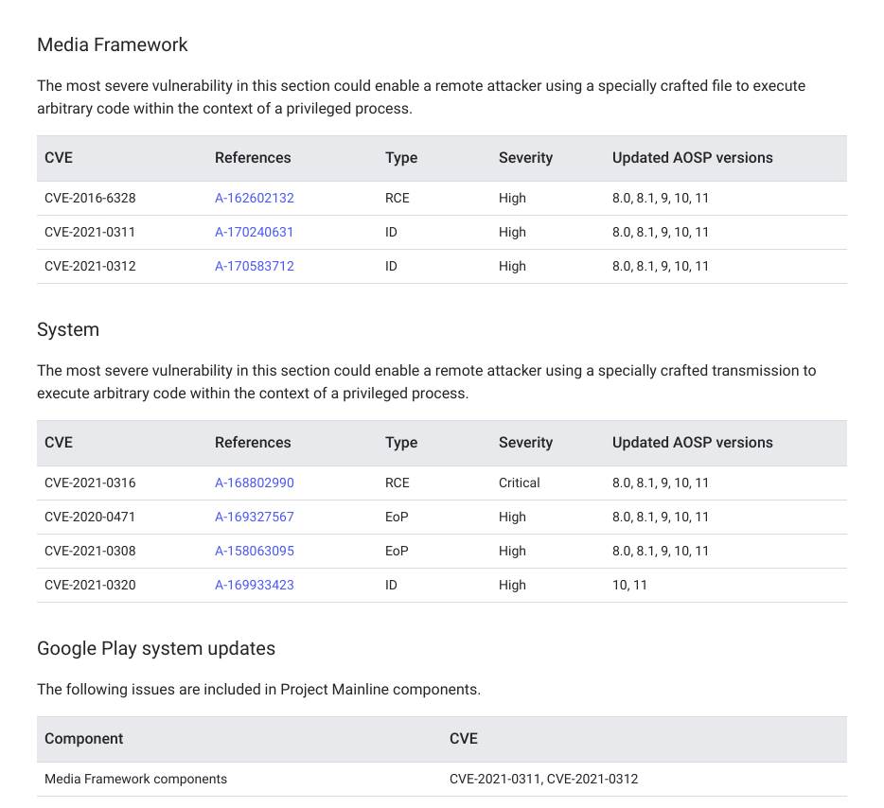The image size is (884, 808).
Task: Click the CVE-2021-0308 entry
Action: pos(90,552)
